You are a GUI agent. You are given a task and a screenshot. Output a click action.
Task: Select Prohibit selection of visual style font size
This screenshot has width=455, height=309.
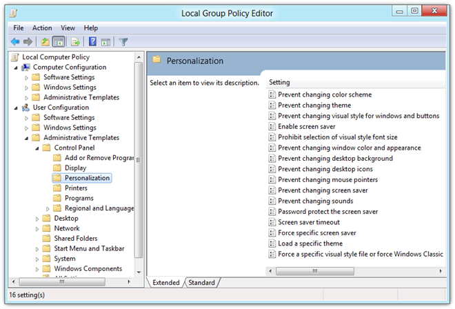pyautogui.click(x=338, y=137)
